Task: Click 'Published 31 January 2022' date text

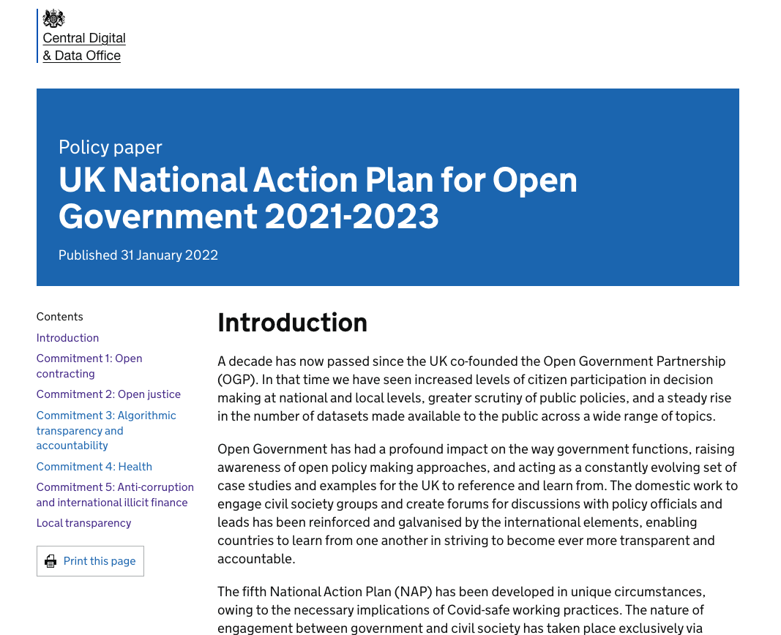Action: [x=138, y=255]
